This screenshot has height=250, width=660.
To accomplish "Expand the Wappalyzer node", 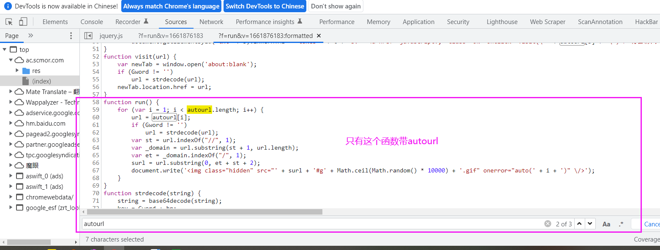I will pyautogui.click(x=11, y=102).
